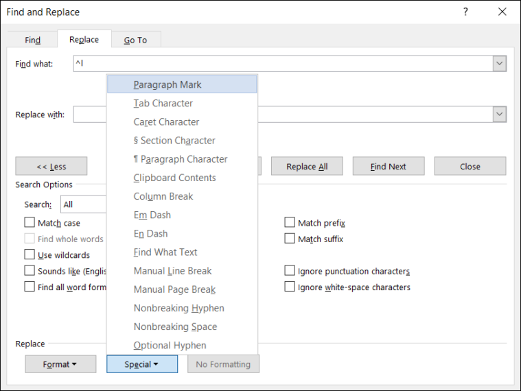Choose Optional Hyphen menu item
The width and height of the screenshot is (521, 391).
[x=182, y=345]
